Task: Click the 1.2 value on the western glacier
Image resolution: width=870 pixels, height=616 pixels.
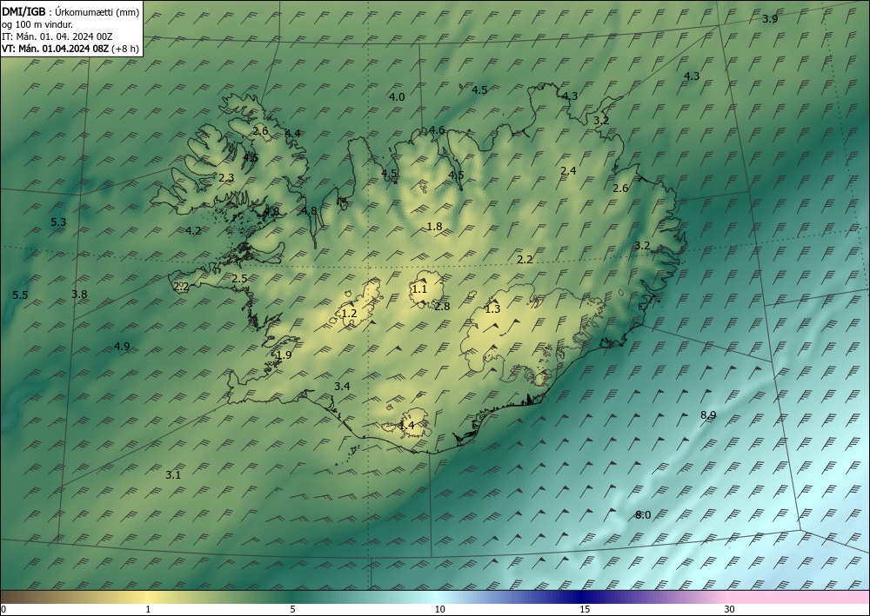Action: pos(349,314)
